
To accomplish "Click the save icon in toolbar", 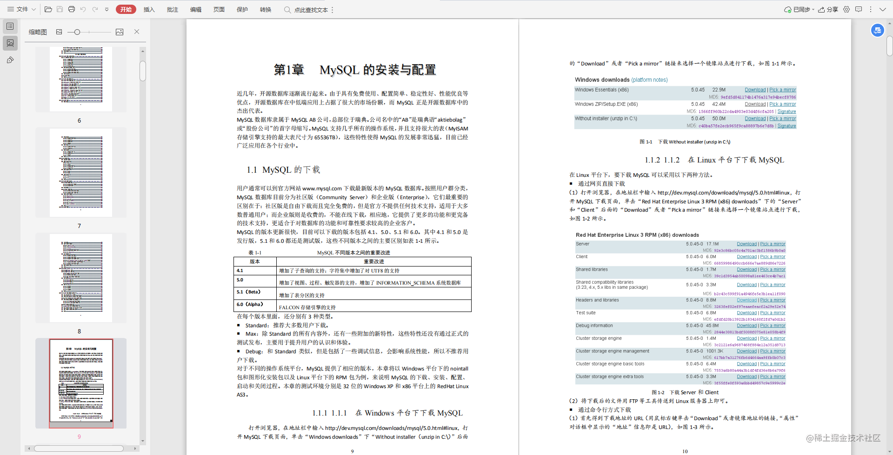I will point(60,9).
